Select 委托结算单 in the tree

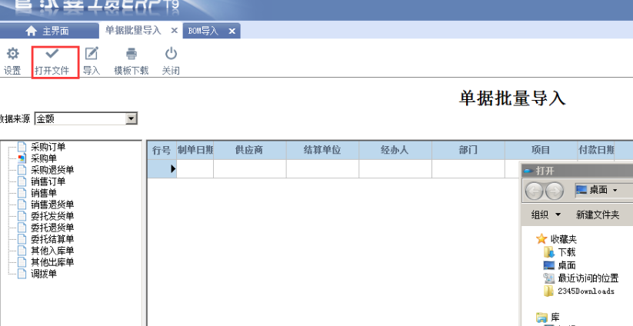(x=52, y=239)
